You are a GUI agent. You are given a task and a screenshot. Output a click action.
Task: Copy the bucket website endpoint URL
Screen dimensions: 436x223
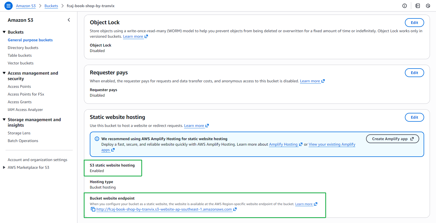pos(93,210)
